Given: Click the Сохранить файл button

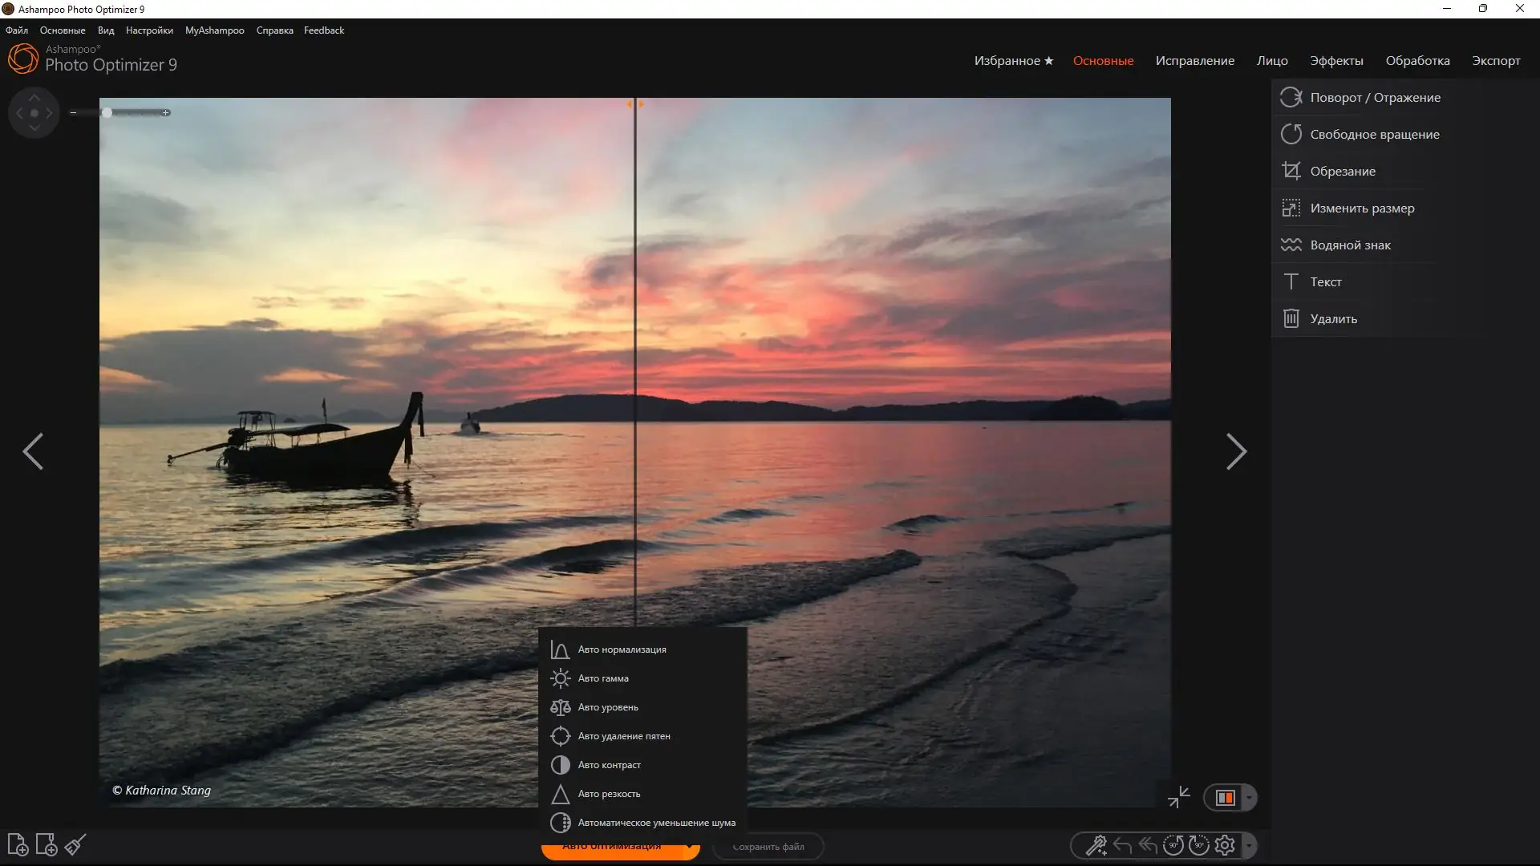Looking at the screenshot, I should [767, 847].
